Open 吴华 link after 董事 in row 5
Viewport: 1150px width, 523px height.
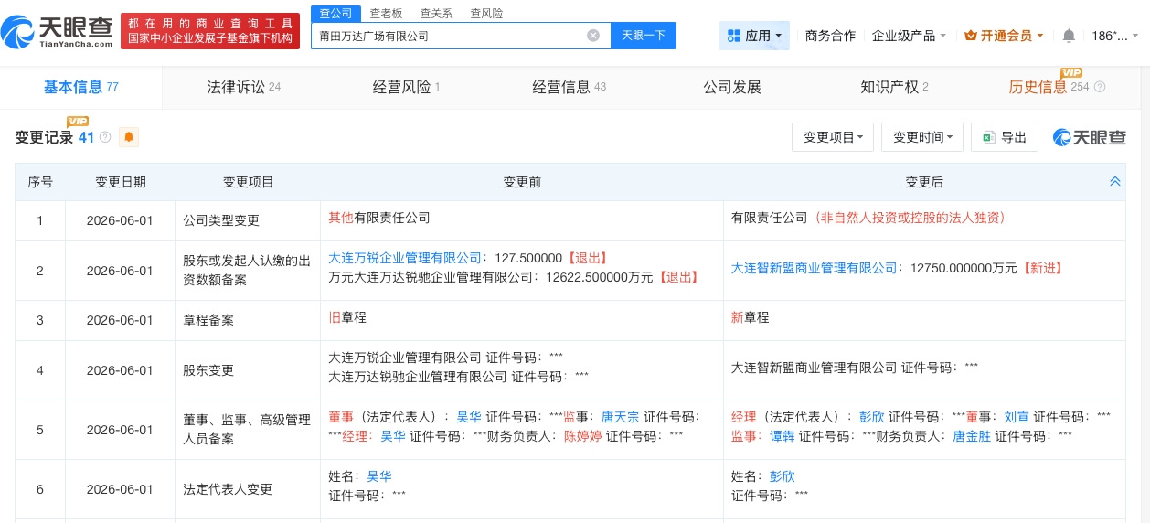(469, 417)
